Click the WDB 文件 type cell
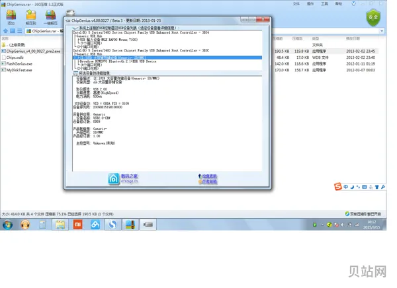Viewport: 397px width, 288px height. pyautogui.click(x=320, y=57)
